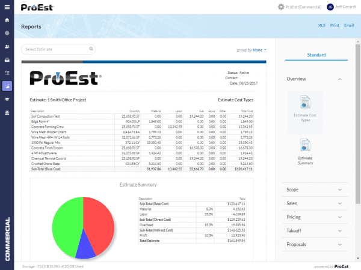Image resolution: width=361 pixels, height=270 pixels.
Task: Open the contacts people icon in the sidebar
Action: [x=7, y=46]
